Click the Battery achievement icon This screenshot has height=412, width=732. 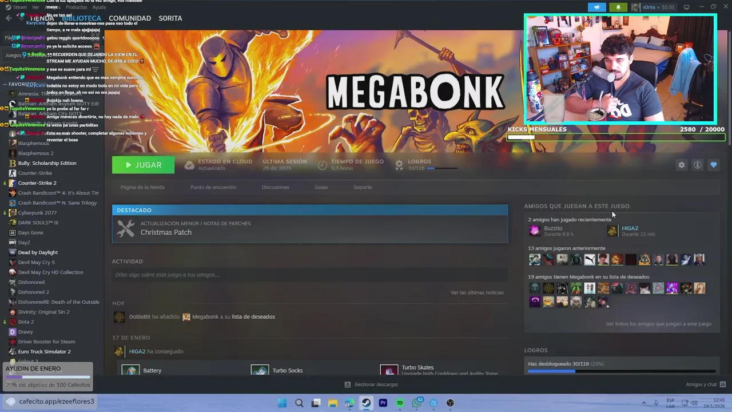130,370
